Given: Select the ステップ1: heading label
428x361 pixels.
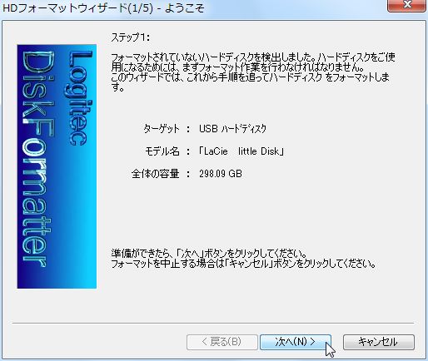Looking at the screenshot, I should tap(130, 37).
